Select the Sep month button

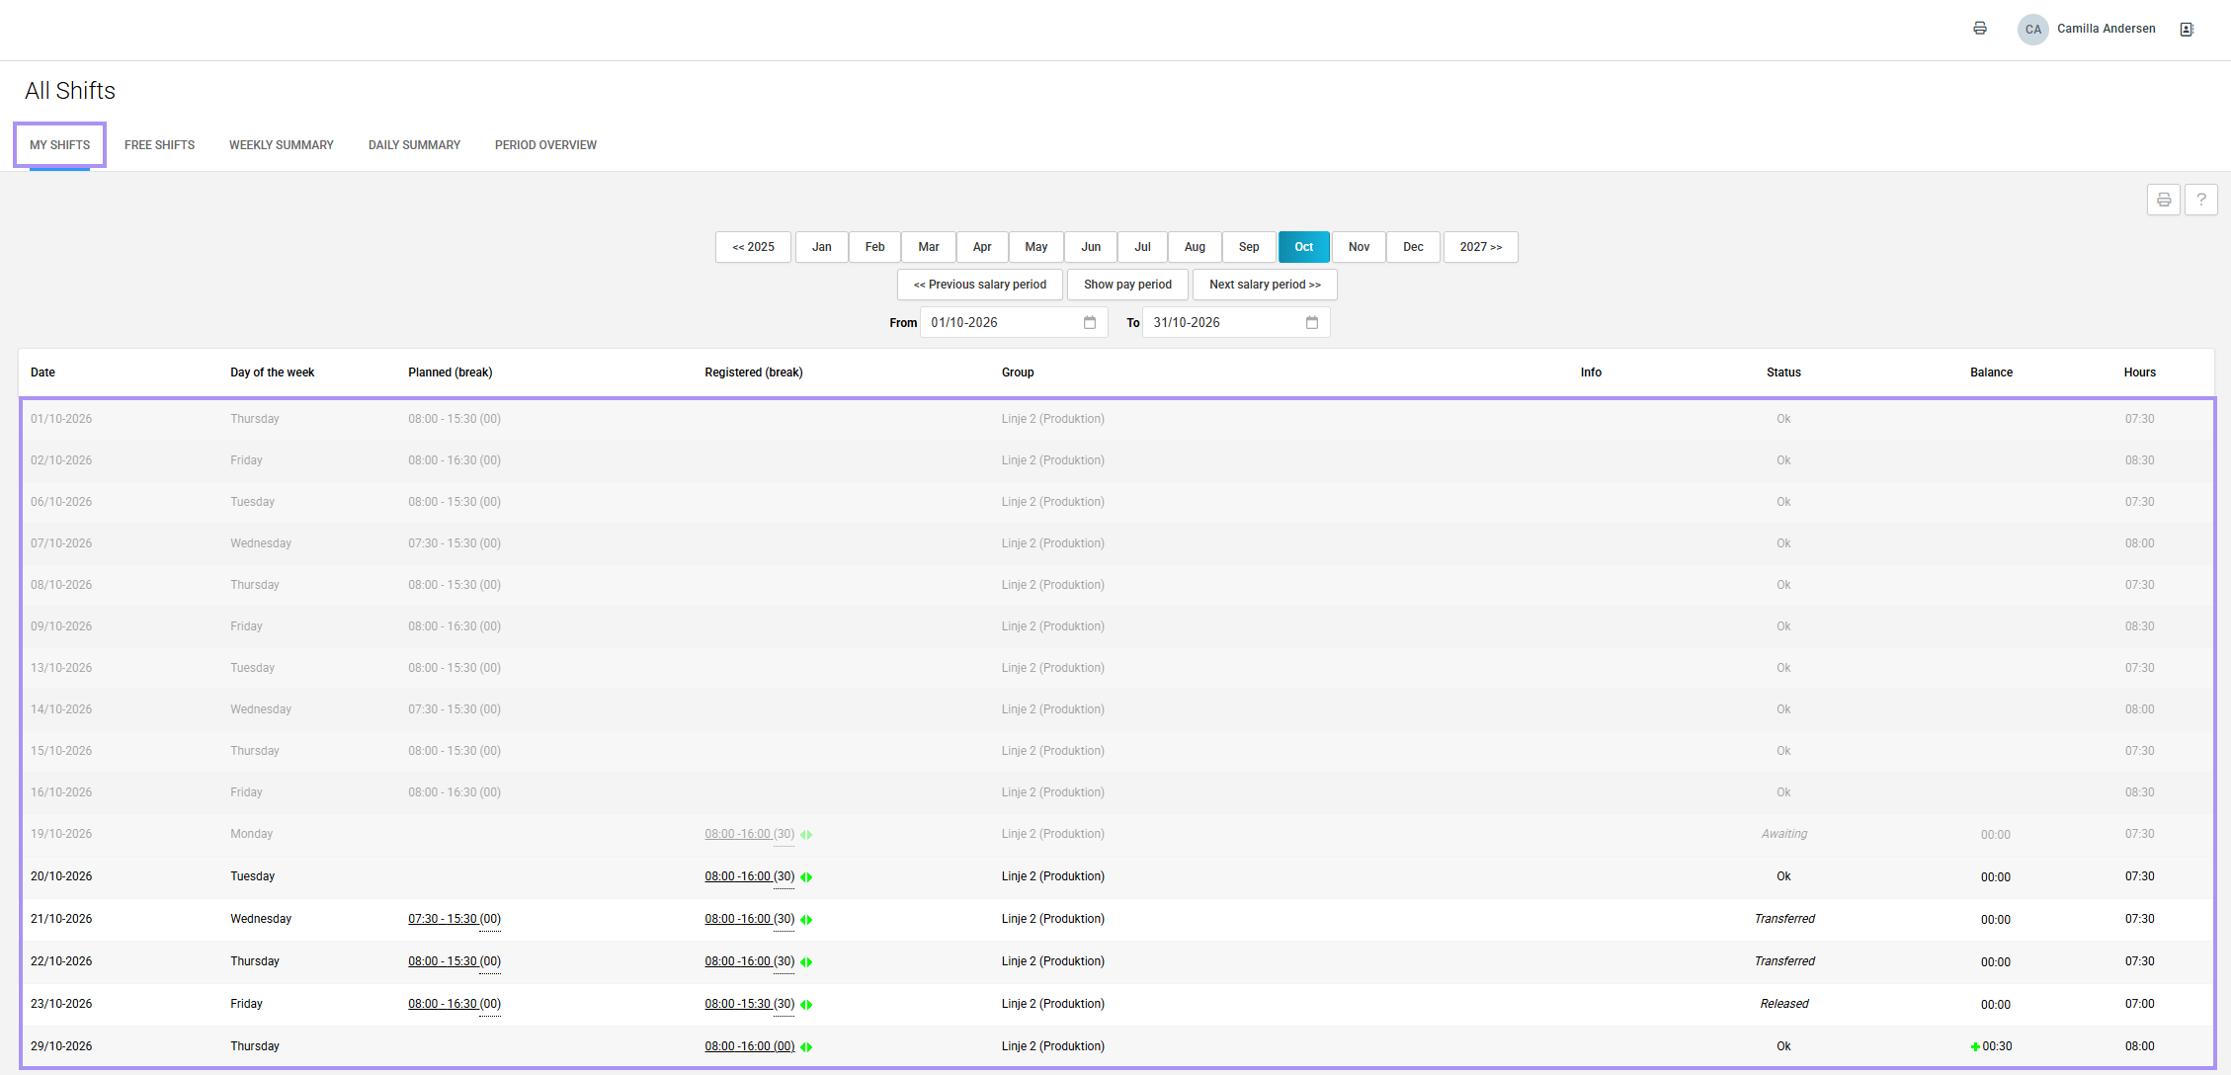[x=1249, y=247]
